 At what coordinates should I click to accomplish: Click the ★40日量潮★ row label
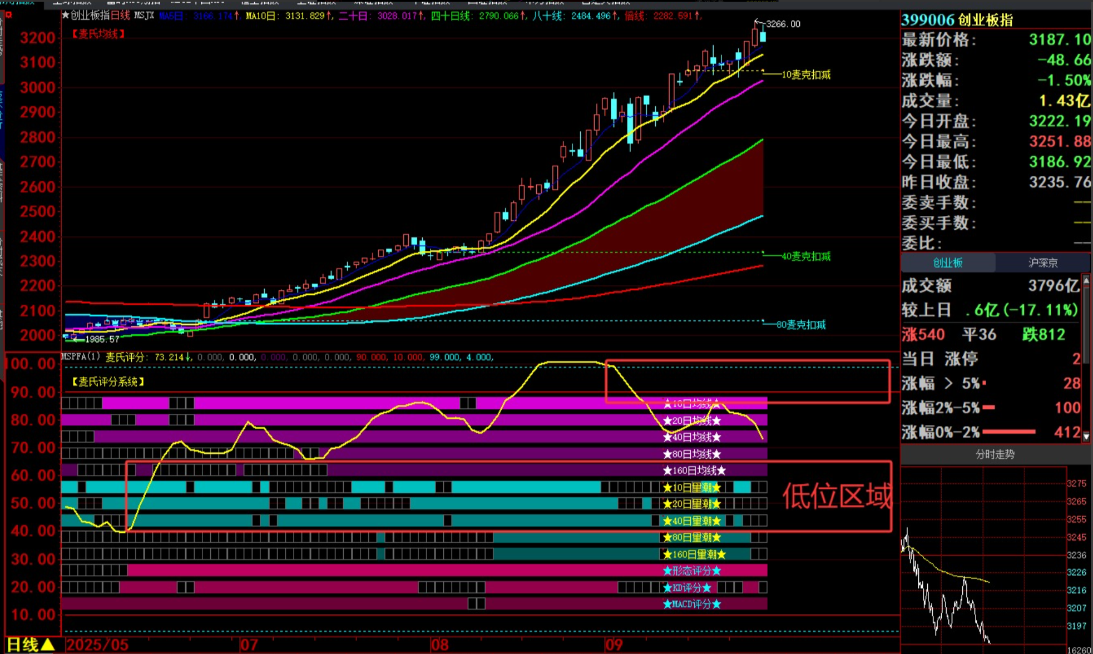692,521
